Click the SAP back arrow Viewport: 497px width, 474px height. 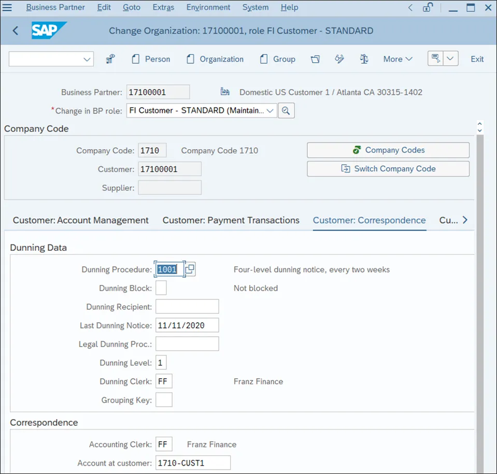coord(16,31)
